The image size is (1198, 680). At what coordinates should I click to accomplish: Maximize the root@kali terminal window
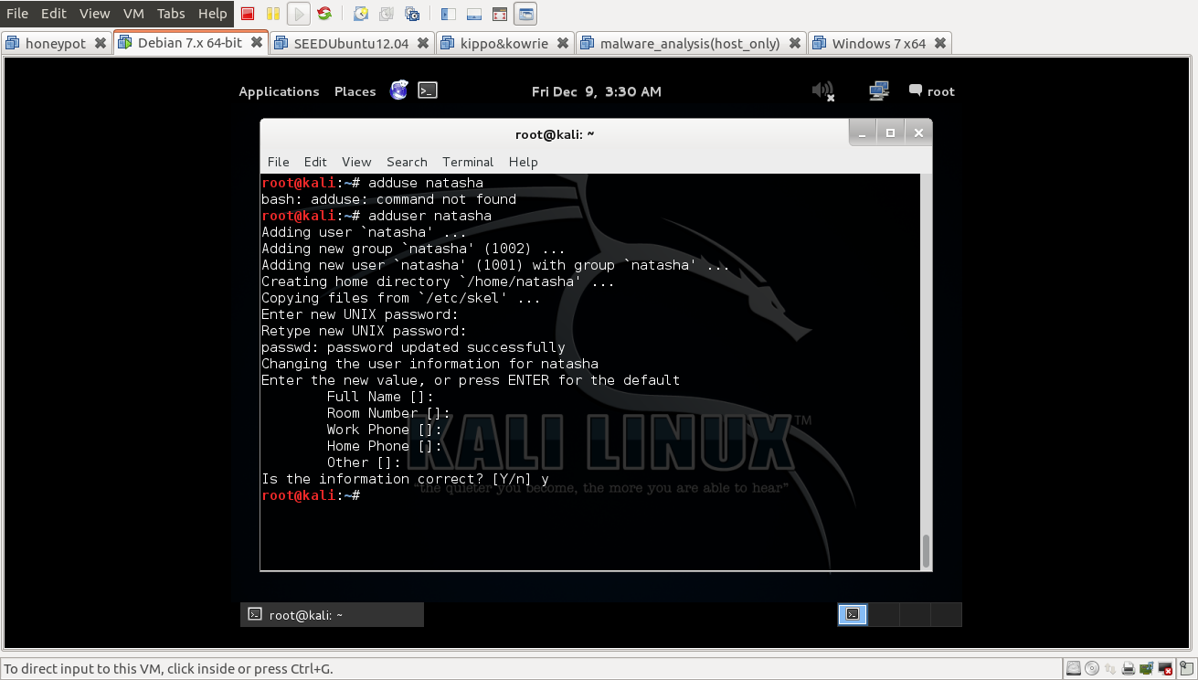[x=890, y=133]
